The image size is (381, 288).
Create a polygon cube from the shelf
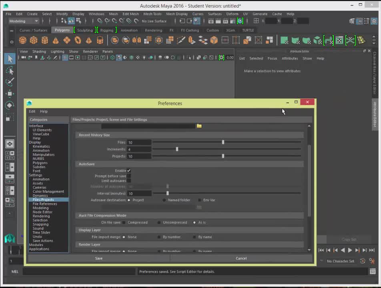tap(34, 40)
